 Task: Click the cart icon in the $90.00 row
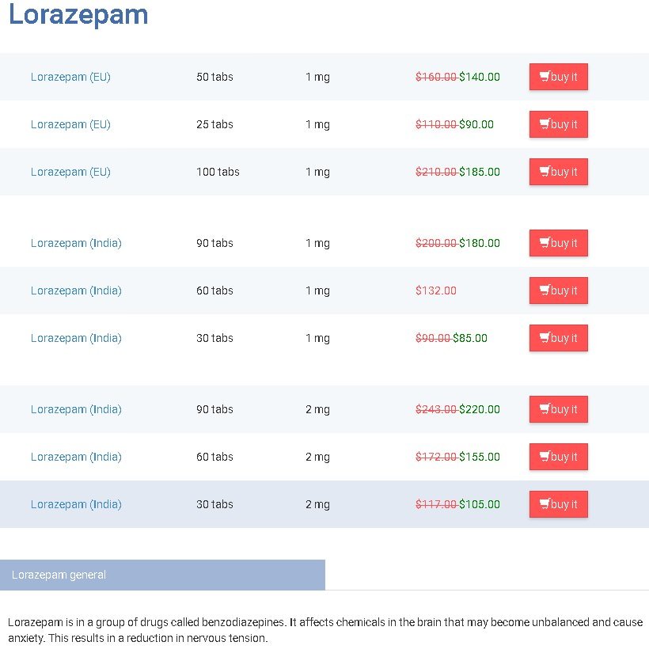coord(545,124)
